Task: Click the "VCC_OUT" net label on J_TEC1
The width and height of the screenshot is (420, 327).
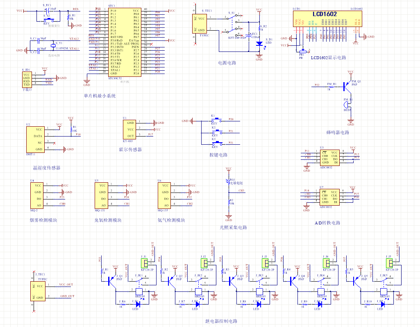Action: [x=66, y=284]
